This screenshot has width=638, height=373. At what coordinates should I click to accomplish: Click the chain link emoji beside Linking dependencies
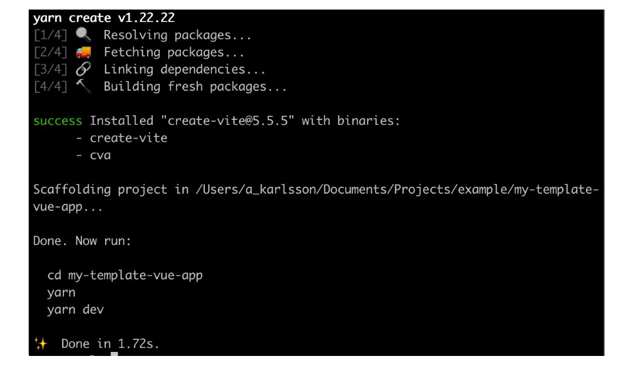88,70
